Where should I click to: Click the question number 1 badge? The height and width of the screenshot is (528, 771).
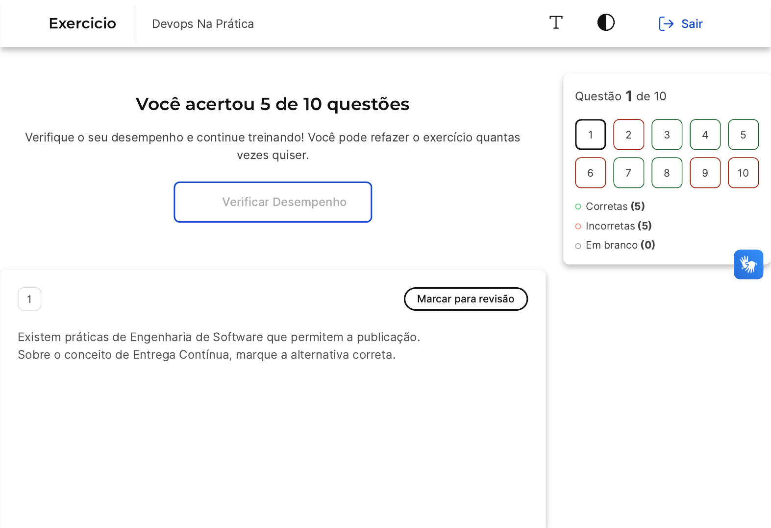tap(29, 299)
